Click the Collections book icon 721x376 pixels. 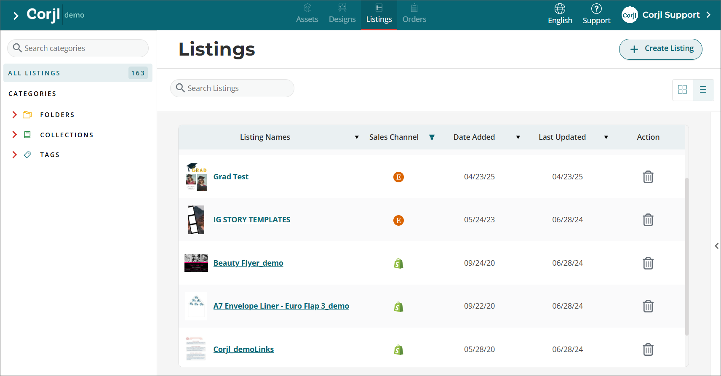(27, 135)
